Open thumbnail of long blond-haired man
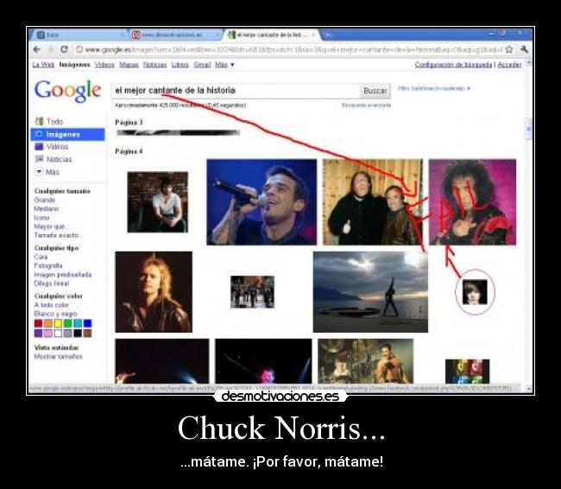Viewport: 561px width, 489px height. [x=154, y=292]
